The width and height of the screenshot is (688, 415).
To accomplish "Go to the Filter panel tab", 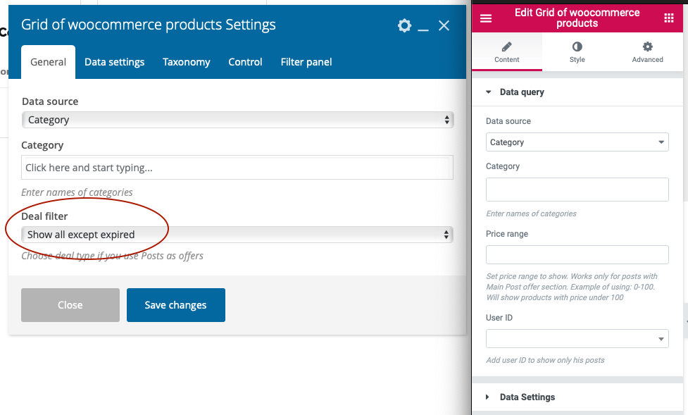I will (x=306, y=62).
